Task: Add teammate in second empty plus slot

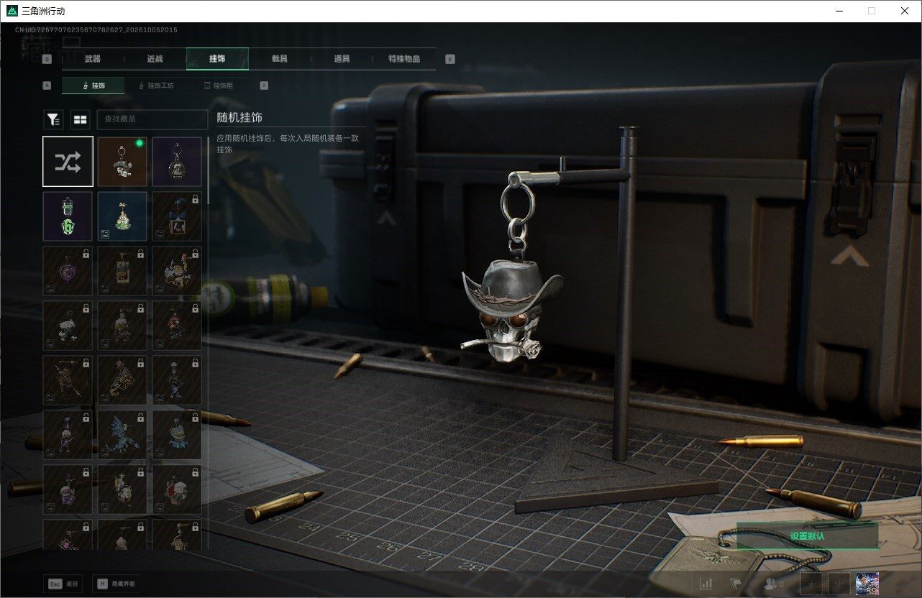Action: (840, 584)
